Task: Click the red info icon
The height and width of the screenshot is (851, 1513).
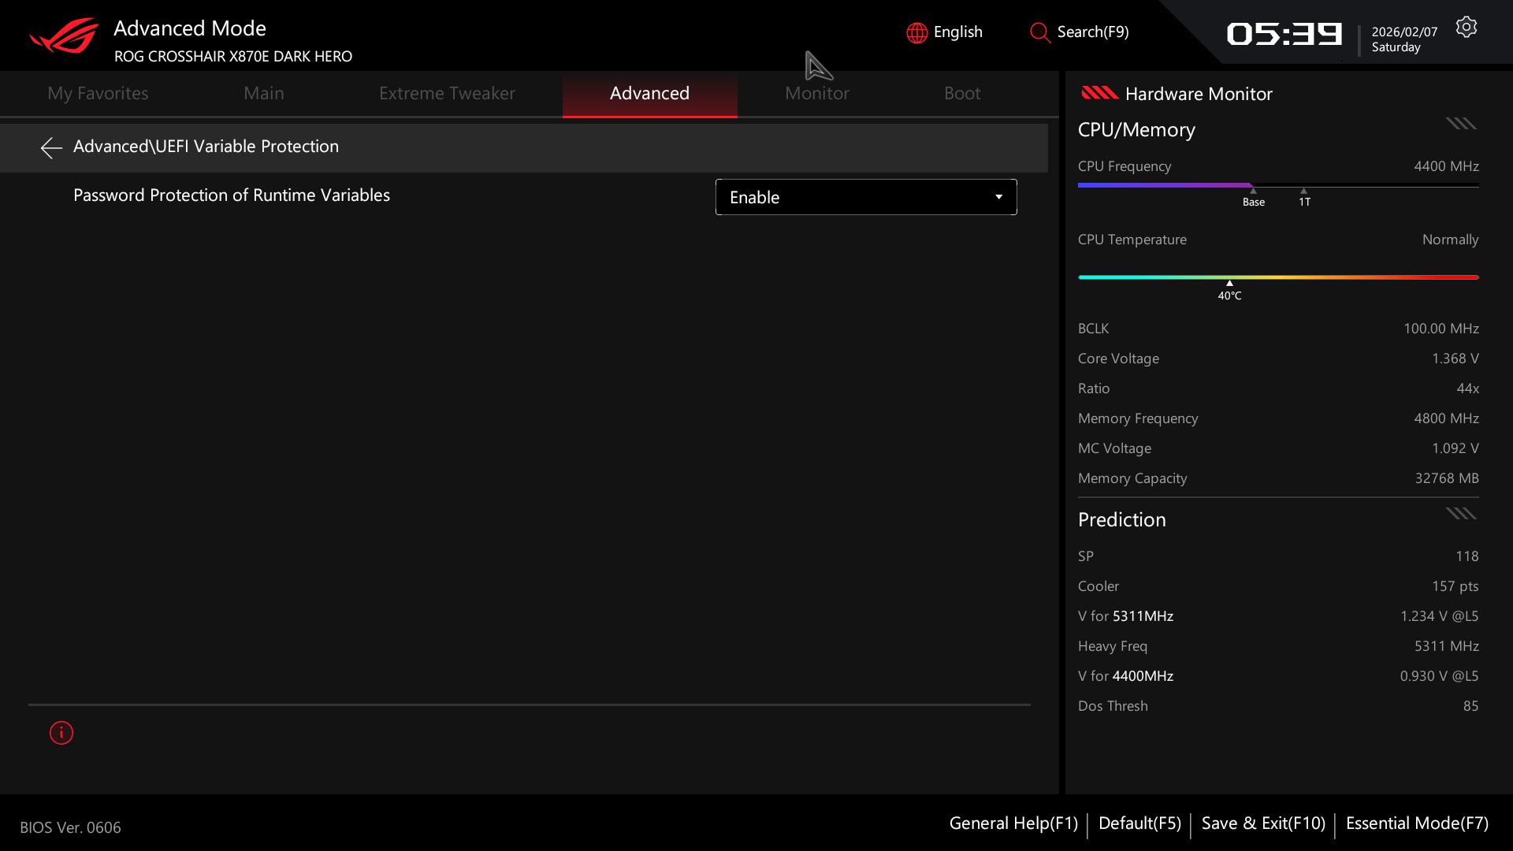Action: (61, 733)
